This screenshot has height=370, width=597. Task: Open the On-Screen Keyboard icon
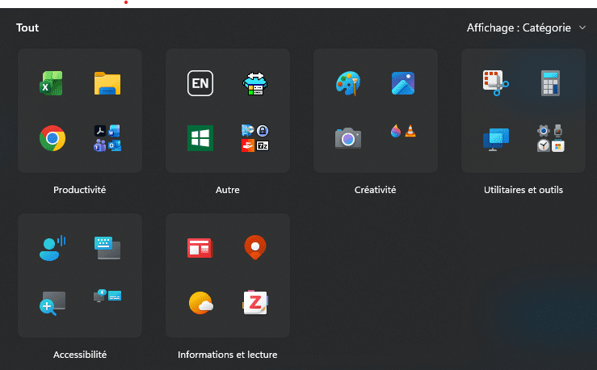107,248
